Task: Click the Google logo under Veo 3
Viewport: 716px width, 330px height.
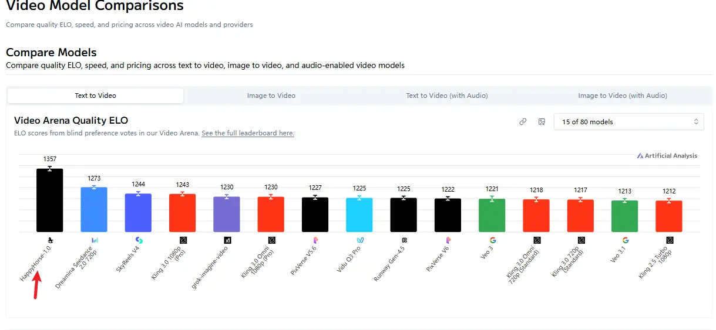Action: coord(492,240)
